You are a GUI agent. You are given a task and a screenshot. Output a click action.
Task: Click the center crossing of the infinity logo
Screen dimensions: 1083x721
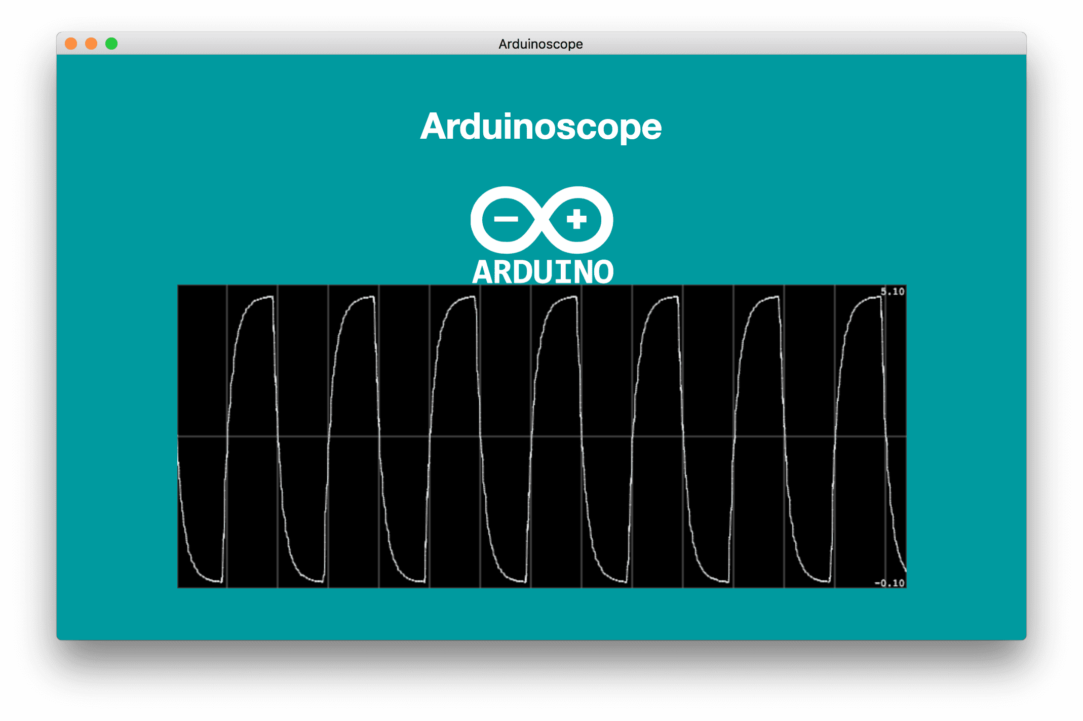click(541, 220)
